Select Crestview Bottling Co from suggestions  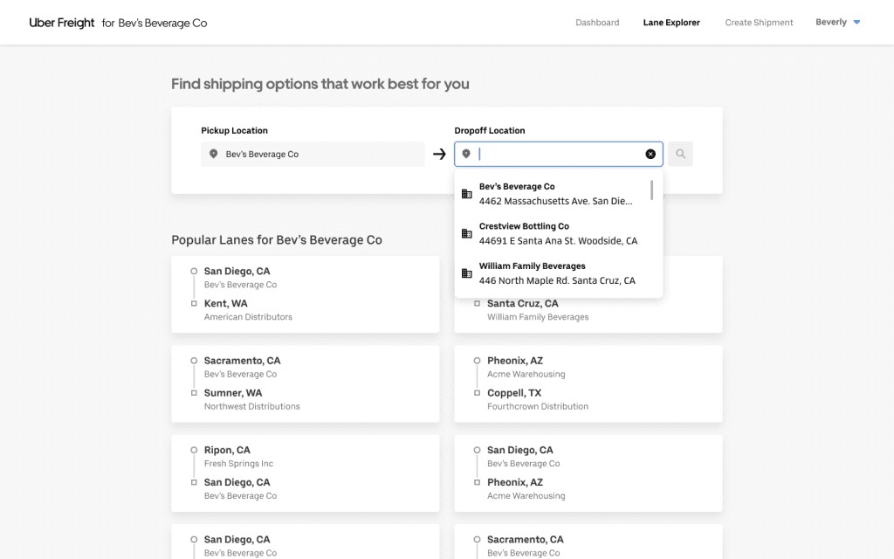(x=558, y=233)
